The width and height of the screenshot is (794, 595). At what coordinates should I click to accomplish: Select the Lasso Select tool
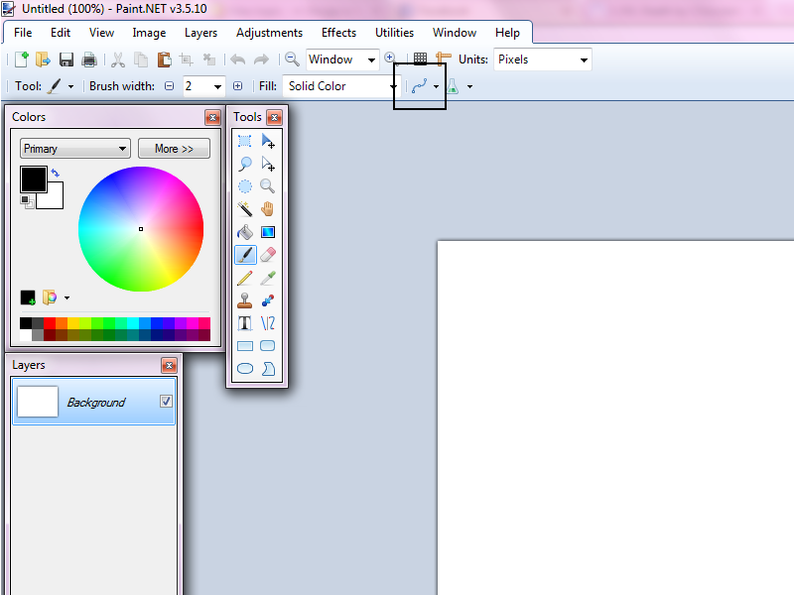click(x=244, y=164)
